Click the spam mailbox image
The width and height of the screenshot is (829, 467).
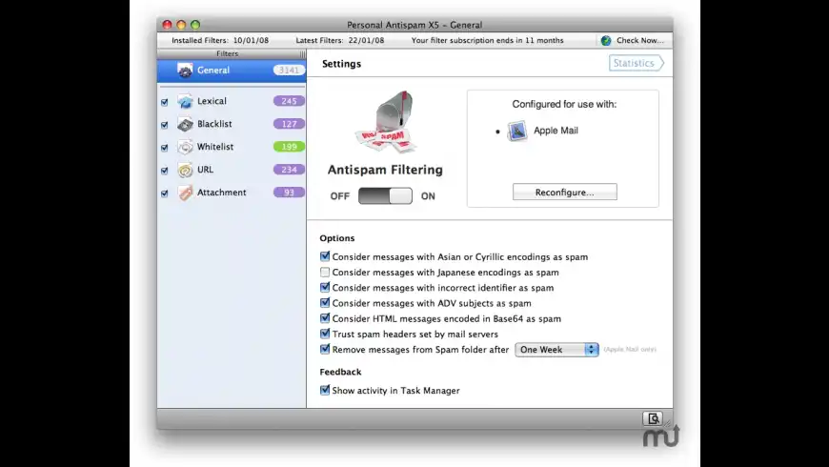click(x=386, y=122)
